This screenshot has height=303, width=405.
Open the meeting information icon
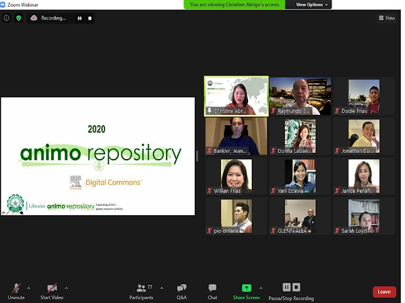[x=6, y=18]
